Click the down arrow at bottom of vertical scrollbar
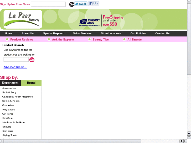Viewport: 191px width, 143px height. pyautogui.click(x=189, y=137)
